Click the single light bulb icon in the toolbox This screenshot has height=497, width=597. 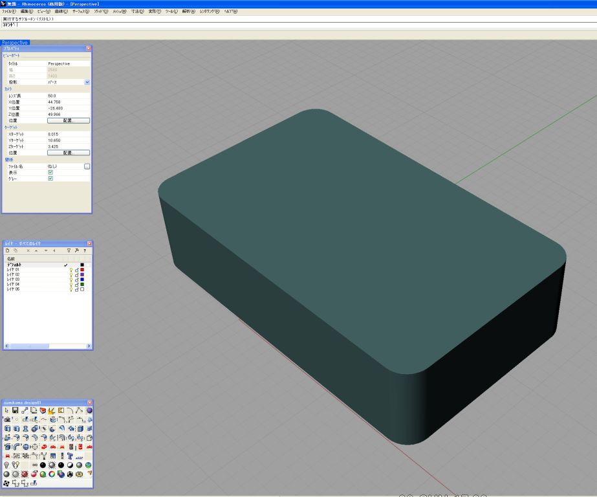7,465
